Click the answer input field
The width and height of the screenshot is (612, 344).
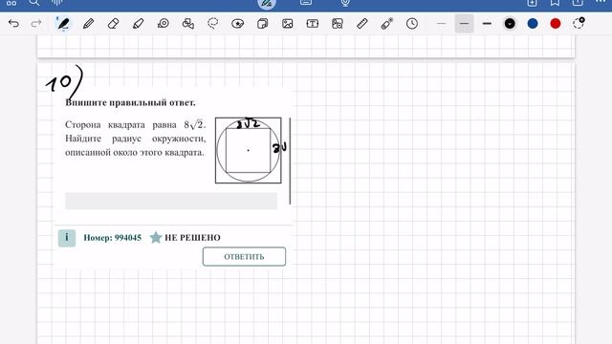click(171, 201)
